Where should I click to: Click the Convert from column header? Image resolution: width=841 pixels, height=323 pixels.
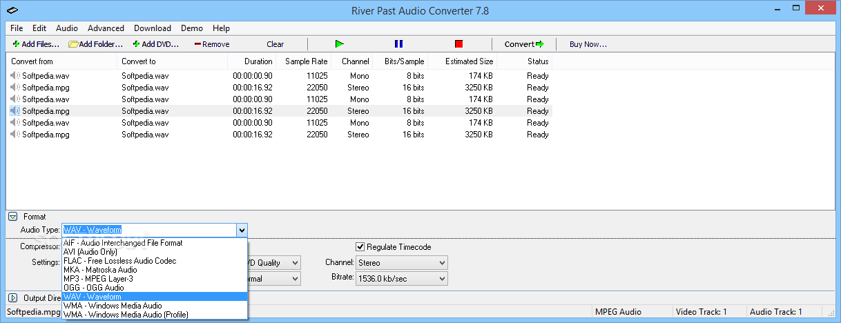[x=62, y=61]
